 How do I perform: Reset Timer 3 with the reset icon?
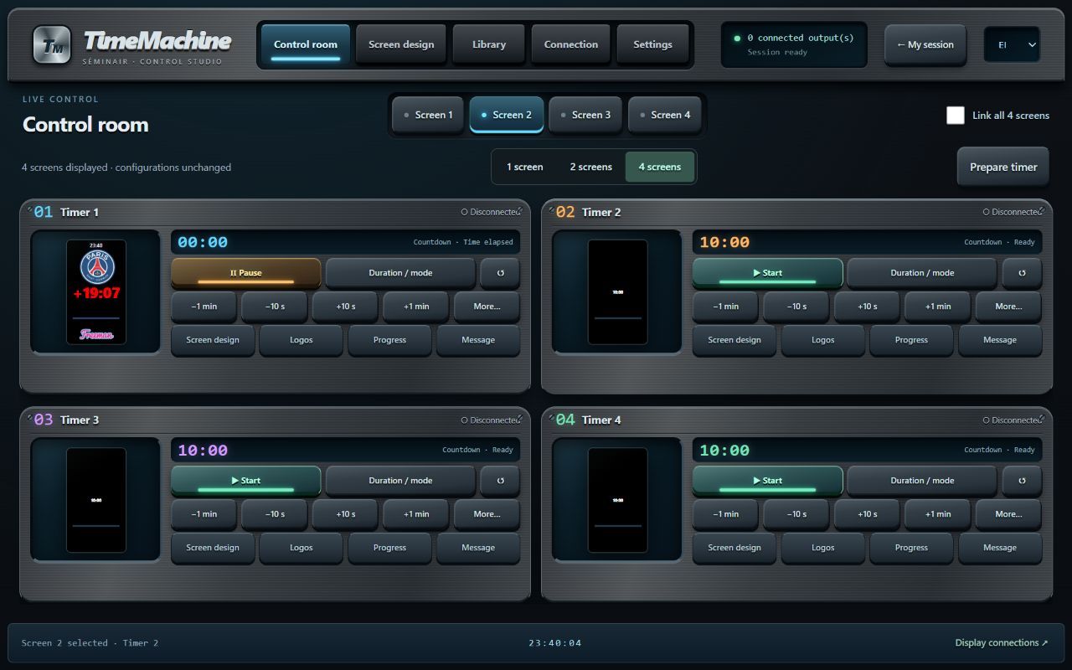[500, 481]
